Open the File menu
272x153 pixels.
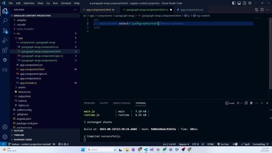tap(11, 3)
